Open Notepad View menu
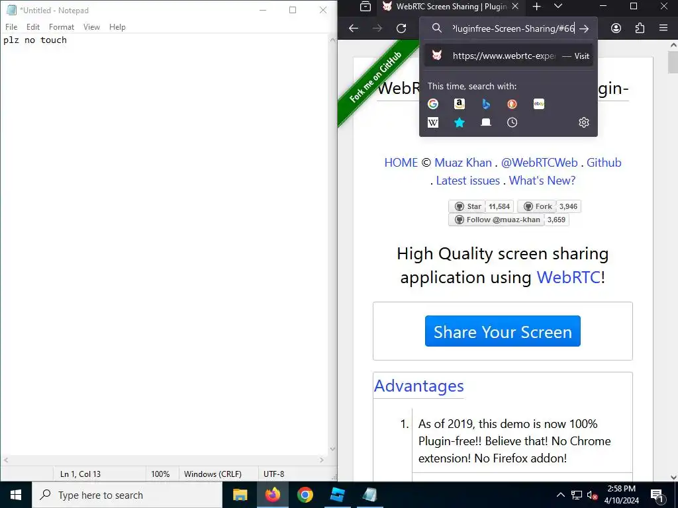 point(91,26)
